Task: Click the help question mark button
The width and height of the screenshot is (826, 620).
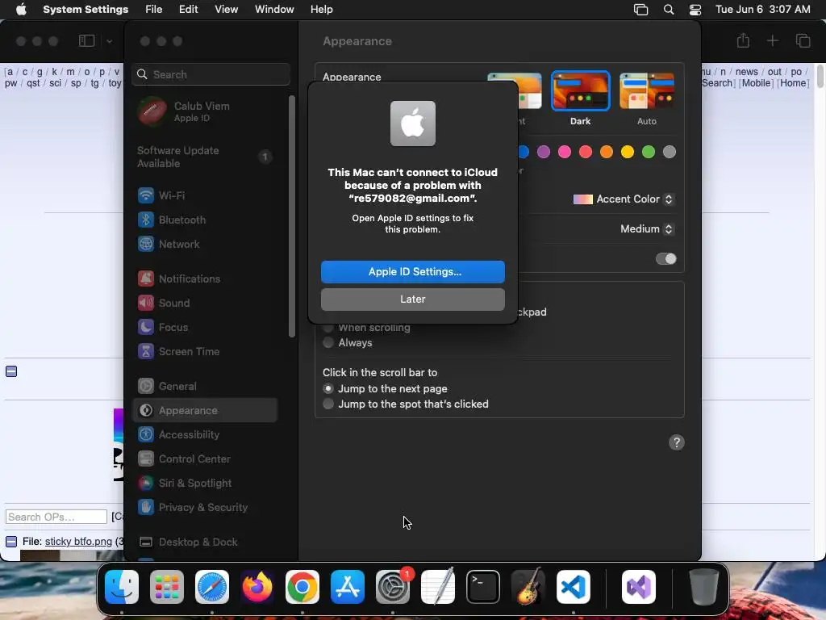Action: coord(677,442)
